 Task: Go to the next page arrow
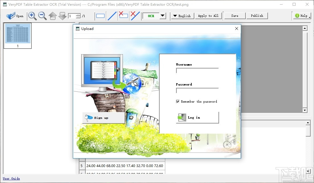tap(62, 16)
